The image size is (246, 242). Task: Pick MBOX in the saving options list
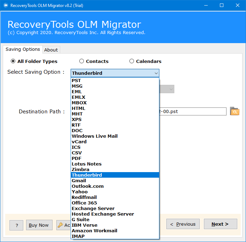point(115,103)
